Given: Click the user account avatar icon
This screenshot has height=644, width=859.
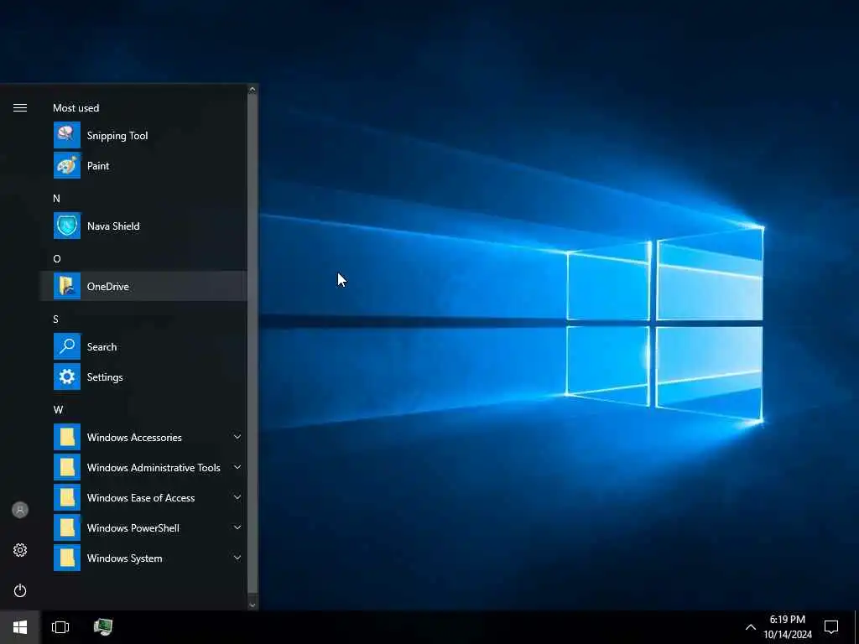Looking at the screenshot, I should pyautogui.click(x=20, y=510).
